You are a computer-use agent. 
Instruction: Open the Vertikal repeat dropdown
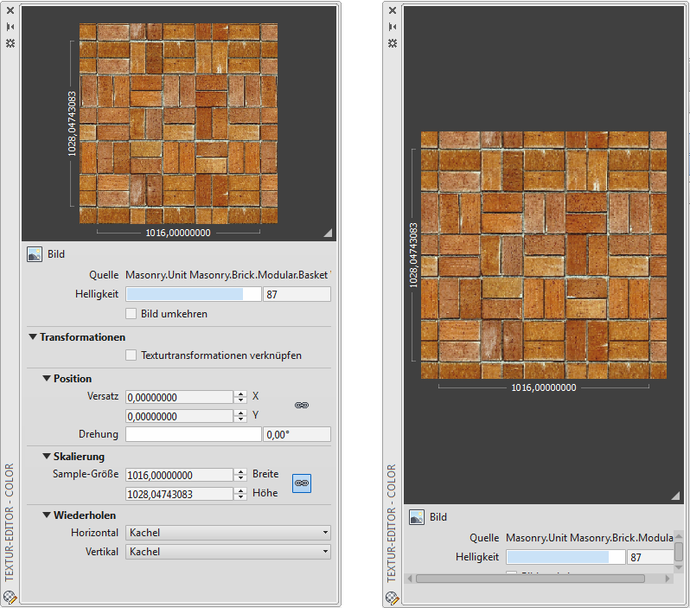click(228, 551)
